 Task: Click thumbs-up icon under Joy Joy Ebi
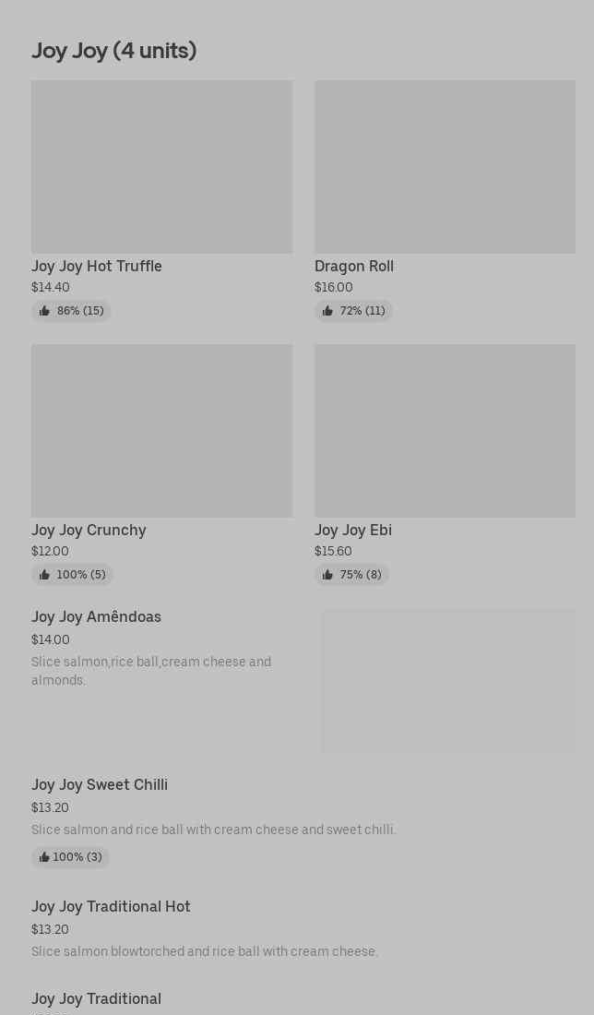[x=327, y=575]
